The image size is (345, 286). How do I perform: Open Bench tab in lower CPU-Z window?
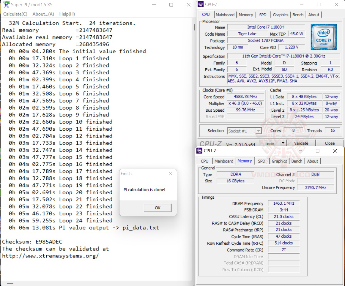pyautogui.click(x=297, y=161)
